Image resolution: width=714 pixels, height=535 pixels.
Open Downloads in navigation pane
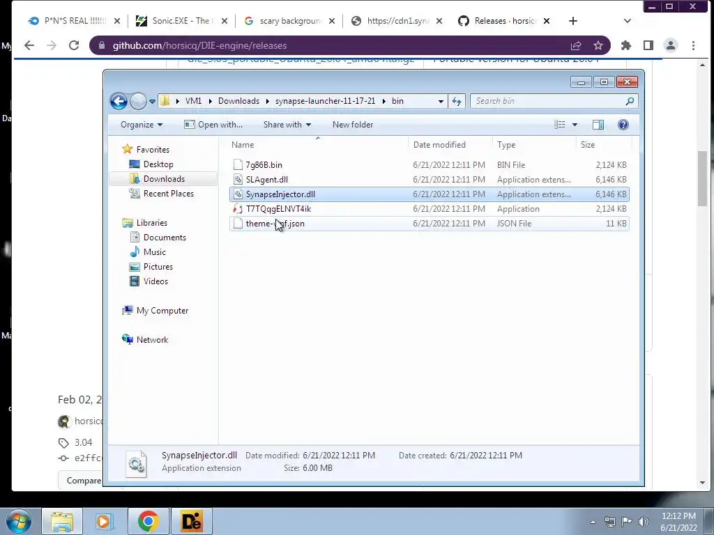[x=164, y=179]
